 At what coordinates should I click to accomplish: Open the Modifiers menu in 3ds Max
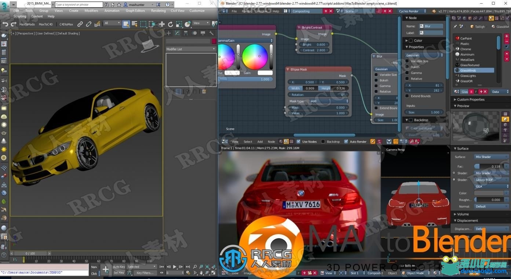pyautogui.click(x=91, y=11)
